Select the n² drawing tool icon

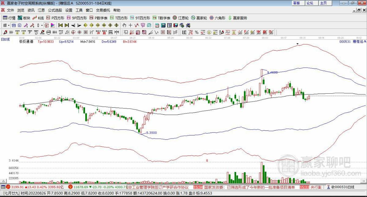click(x=61, y=32)
